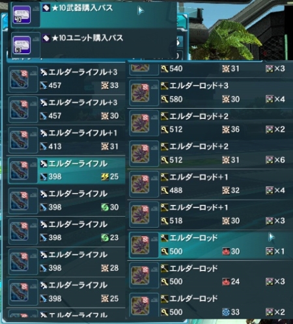Select エルダーロッド+1 488 with ×4 stock
293x324 pixels.
210,184
